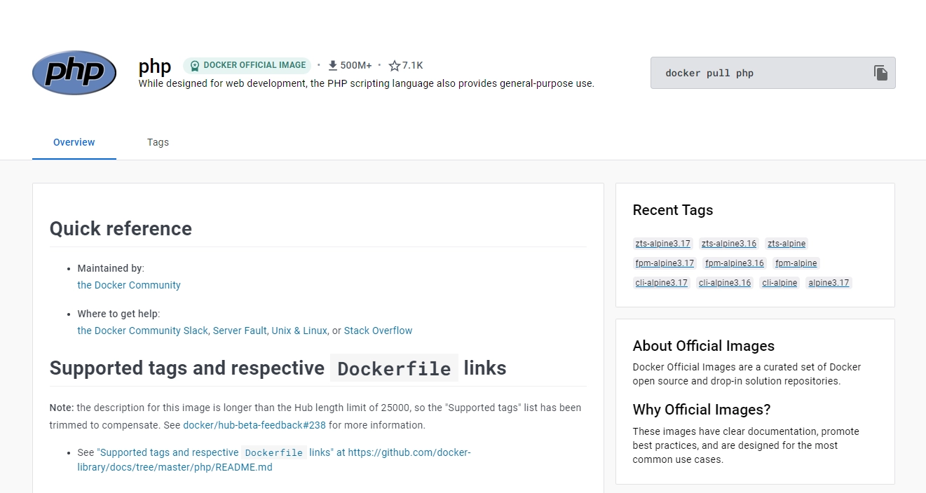Click the Quick reference heading
Screen dimensions: 926x493
click(x=121, y=229)
